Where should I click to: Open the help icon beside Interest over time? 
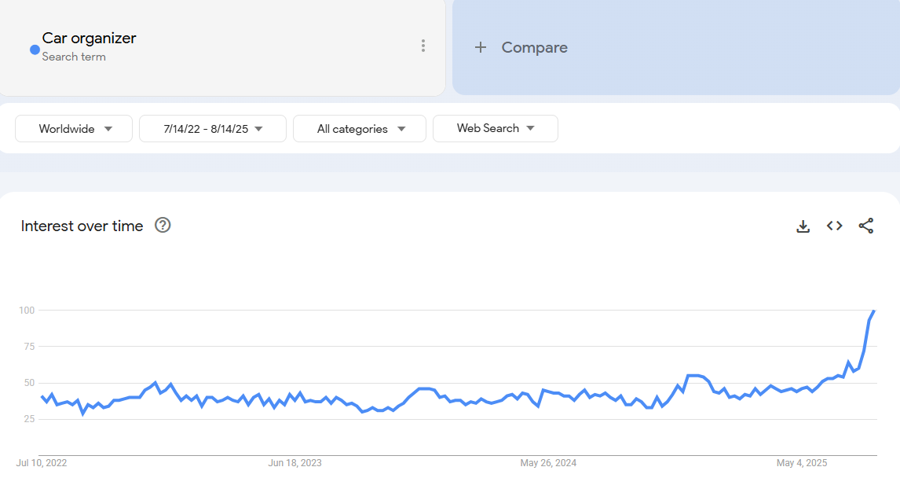[163, 226]
